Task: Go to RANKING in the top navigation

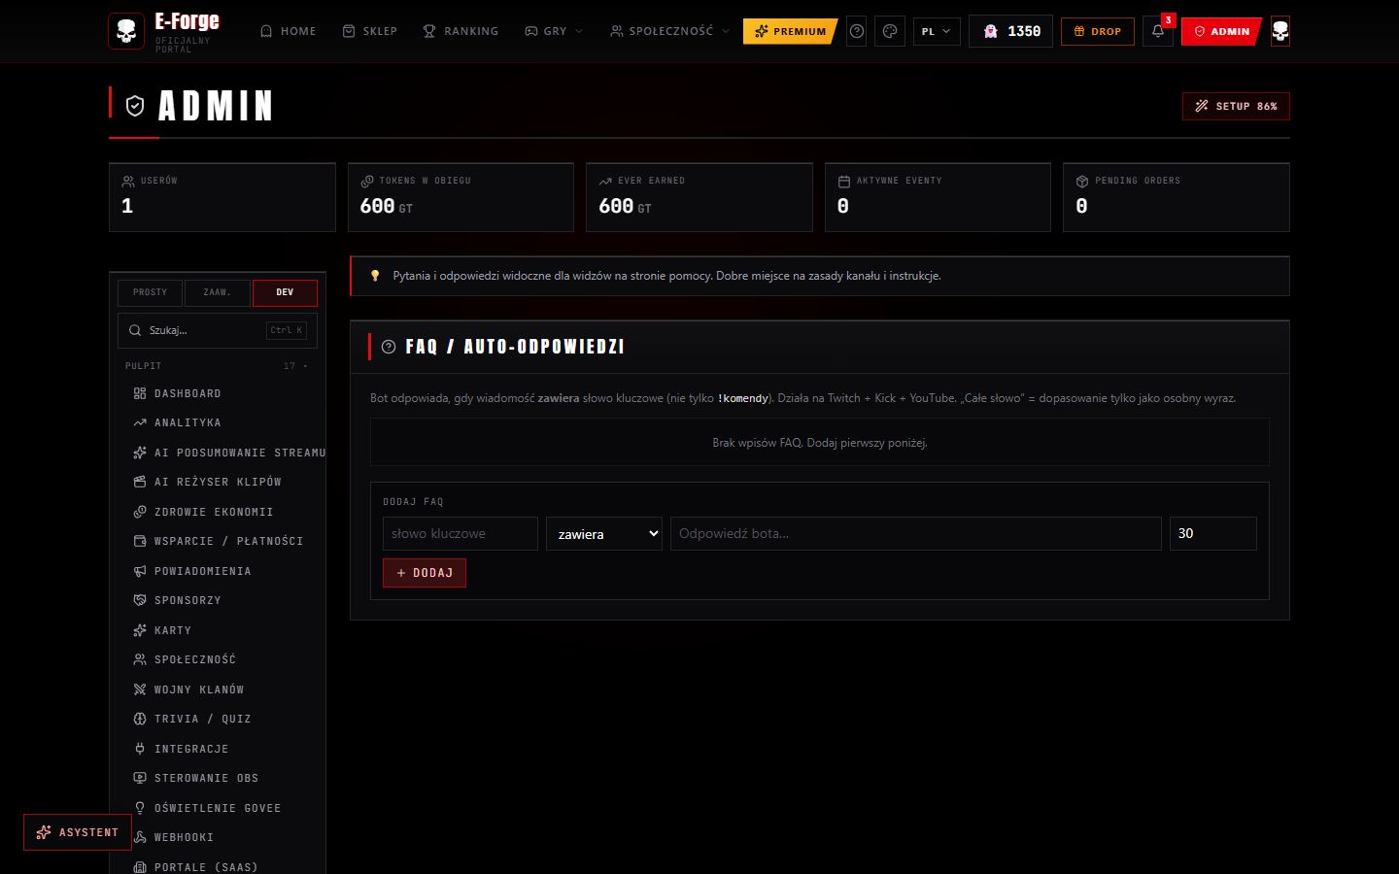Action: click(x=461, y=31)
